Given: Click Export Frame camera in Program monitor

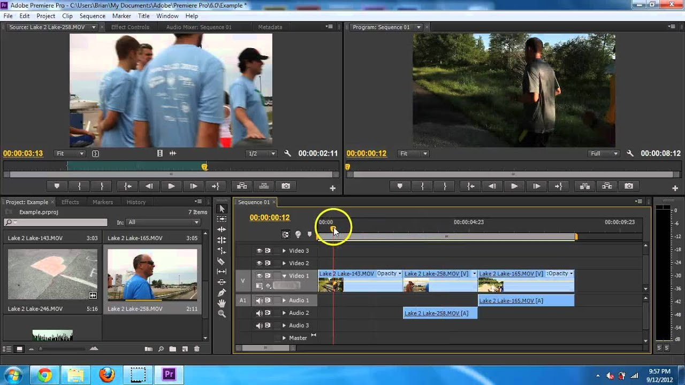Looking at the screenshot, I should pyautogui.click(x=629, y=186).
